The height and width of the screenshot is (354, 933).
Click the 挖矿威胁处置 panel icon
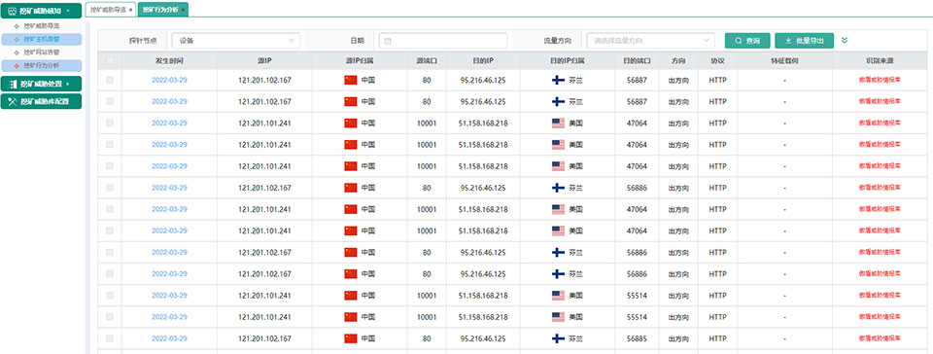pos(13,84)
